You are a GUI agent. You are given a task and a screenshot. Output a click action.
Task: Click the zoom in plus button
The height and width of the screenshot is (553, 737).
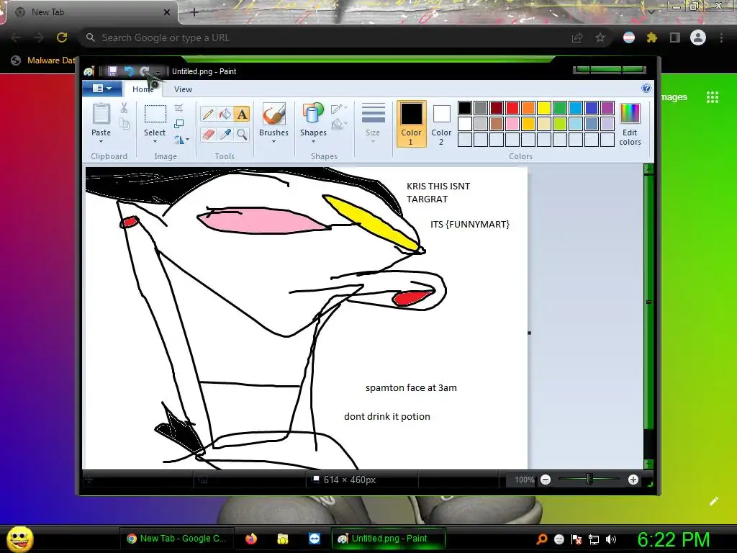pos(633,480)
